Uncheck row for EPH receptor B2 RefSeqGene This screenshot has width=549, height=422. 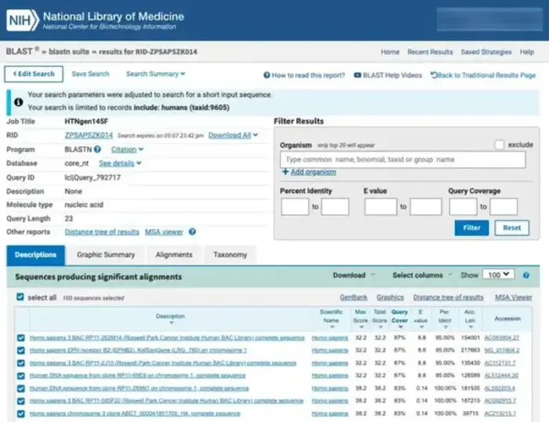point(21,351)
